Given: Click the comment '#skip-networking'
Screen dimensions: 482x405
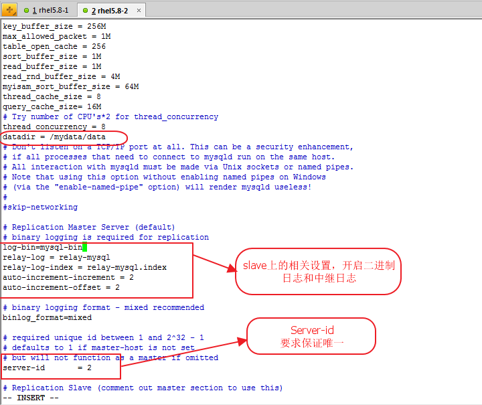Looking at the screenshot, I should [x=40, y=208].
